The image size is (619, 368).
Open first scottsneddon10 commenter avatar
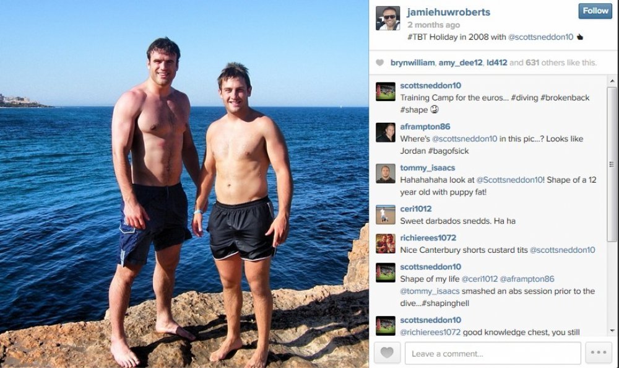[x=385, y=92]
